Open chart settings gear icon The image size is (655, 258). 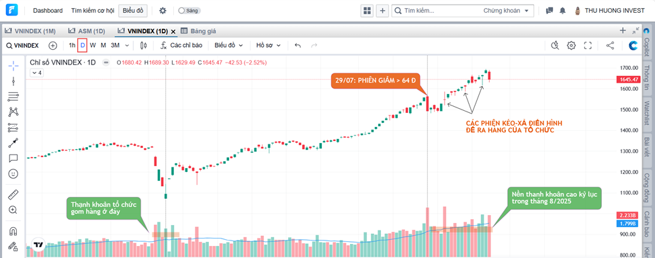pos(571,45)
